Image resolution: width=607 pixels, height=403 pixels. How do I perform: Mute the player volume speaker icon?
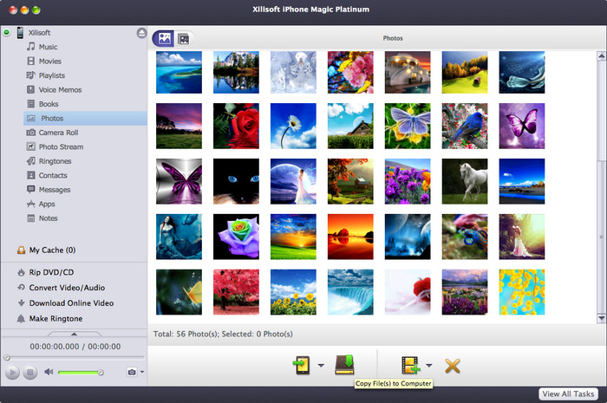coord(49,372)
